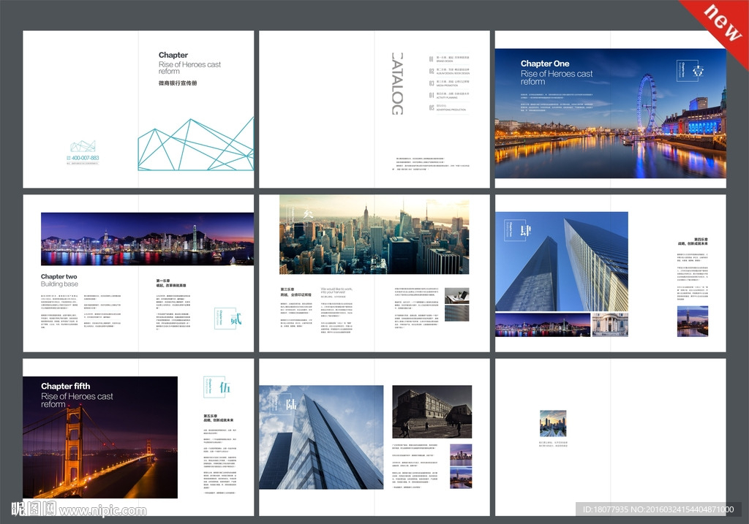Image resolution: width=749 pixels, height=524 pixels.
Task: Click the "Chapter two" heading
Action: click(x=59, y=277)
